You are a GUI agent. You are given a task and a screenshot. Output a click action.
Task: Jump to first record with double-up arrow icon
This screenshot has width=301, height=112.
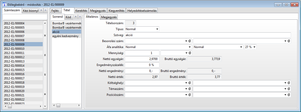(x=45, y=36)
